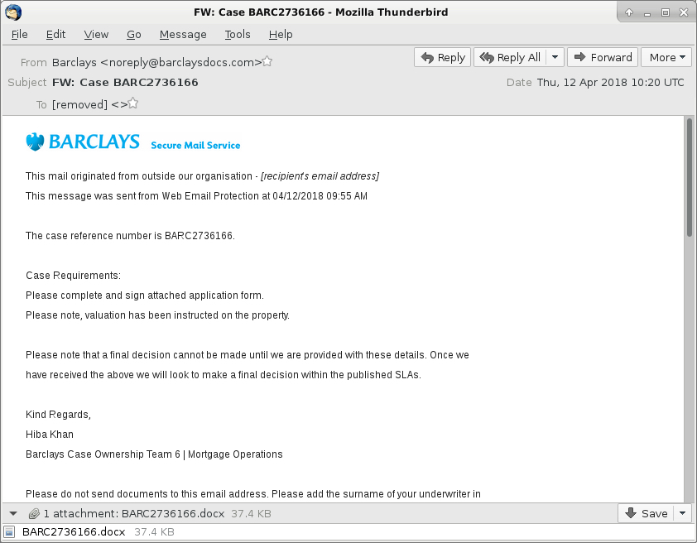
Task: Click the message body vertical scrollbar
Action: 690,178
